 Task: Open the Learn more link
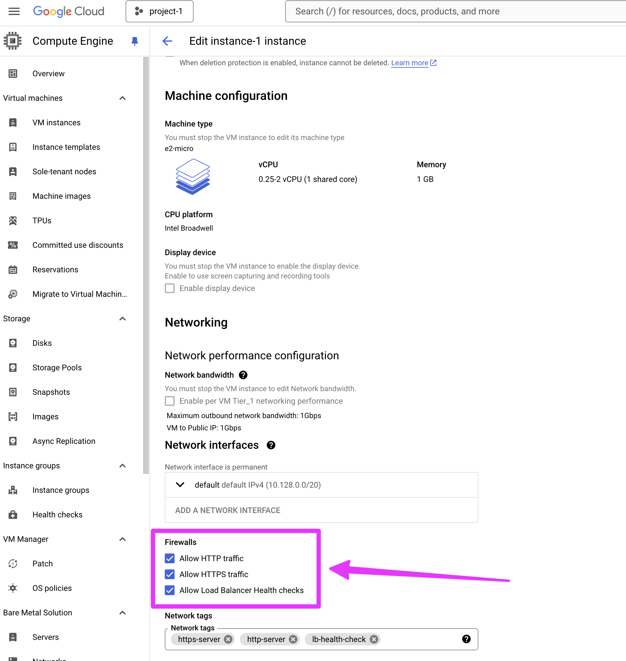[x=409, y=63]
